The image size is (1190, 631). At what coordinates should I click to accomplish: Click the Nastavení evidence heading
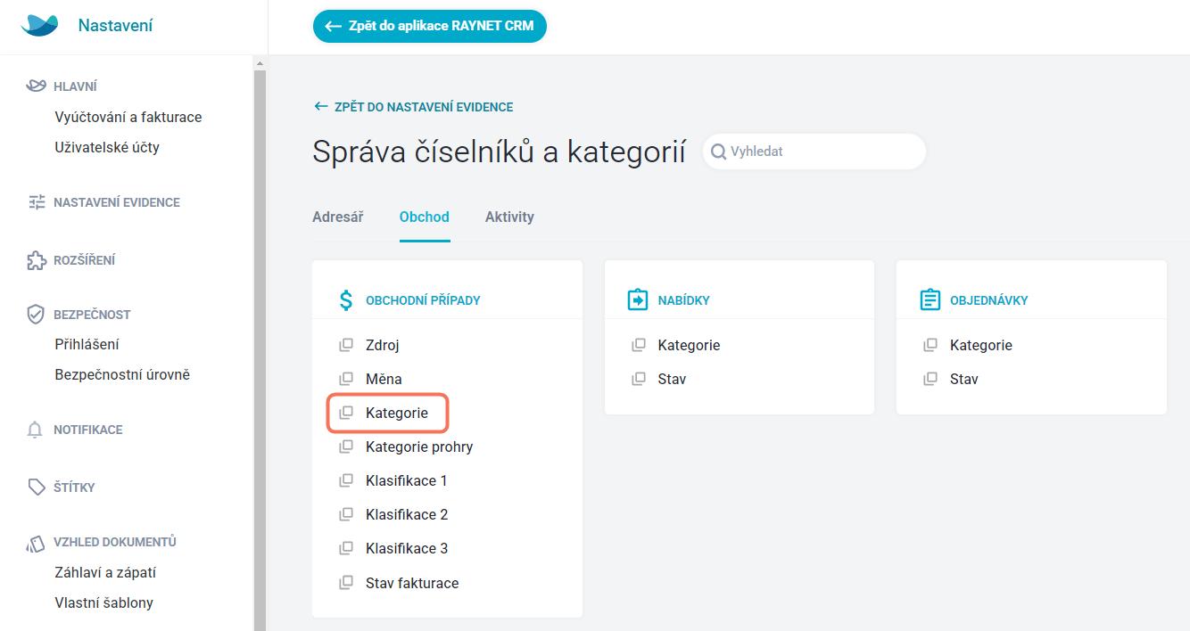[117, 202]
